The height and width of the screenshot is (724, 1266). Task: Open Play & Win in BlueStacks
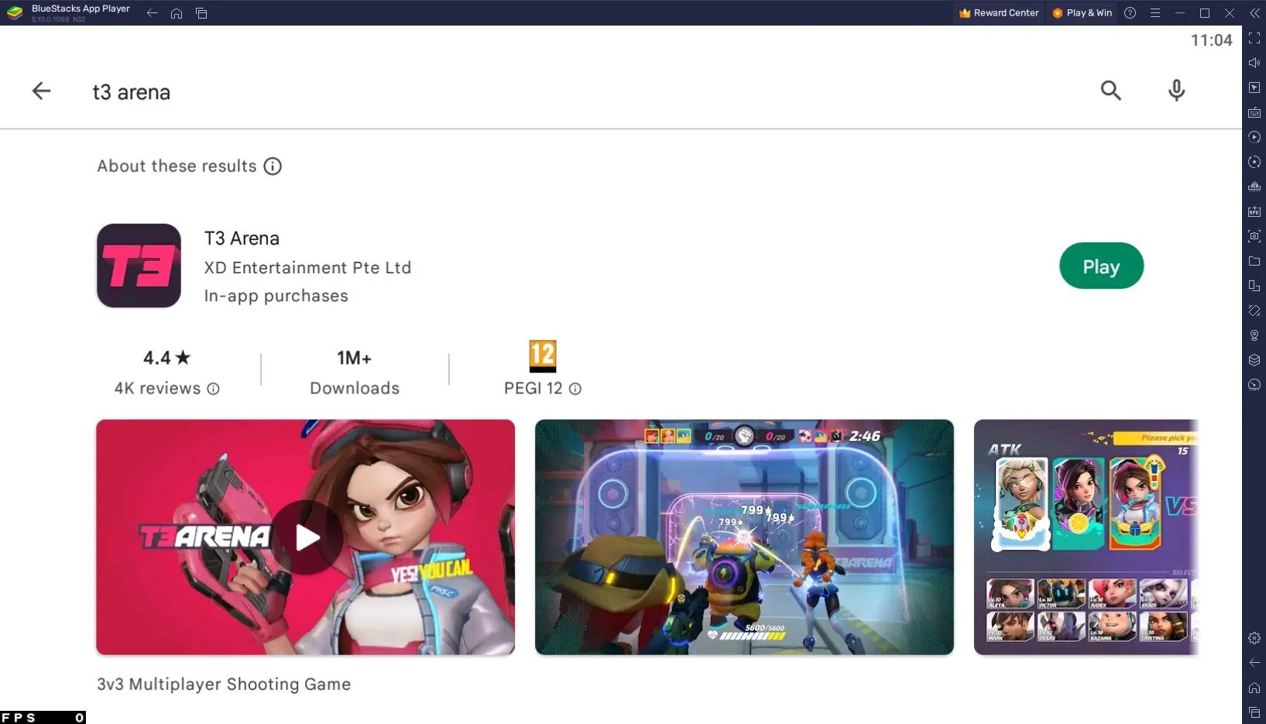[1082, 13]
